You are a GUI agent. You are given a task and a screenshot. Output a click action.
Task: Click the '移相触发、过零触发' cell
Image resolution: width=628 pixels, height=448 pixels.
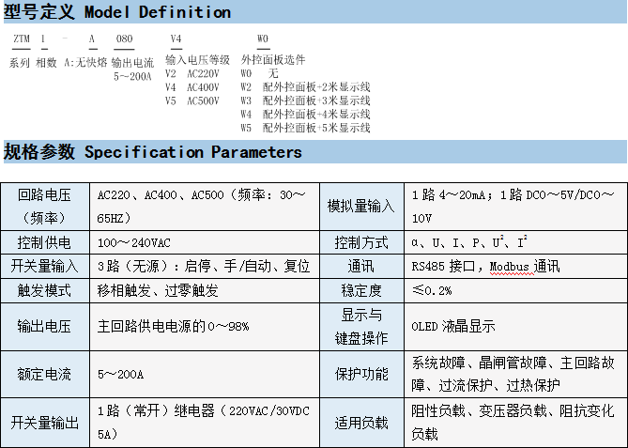point(205,290)
